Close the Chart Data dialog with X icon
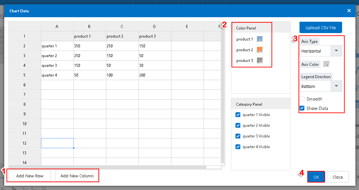359x190 pixels. [x=349, y=11]
